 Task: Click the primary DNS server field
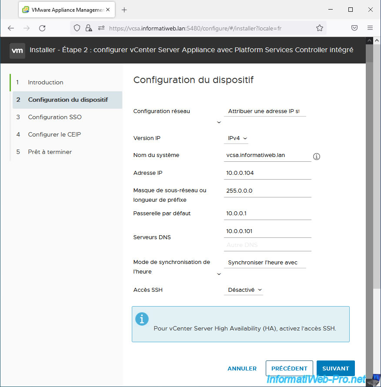267,231
